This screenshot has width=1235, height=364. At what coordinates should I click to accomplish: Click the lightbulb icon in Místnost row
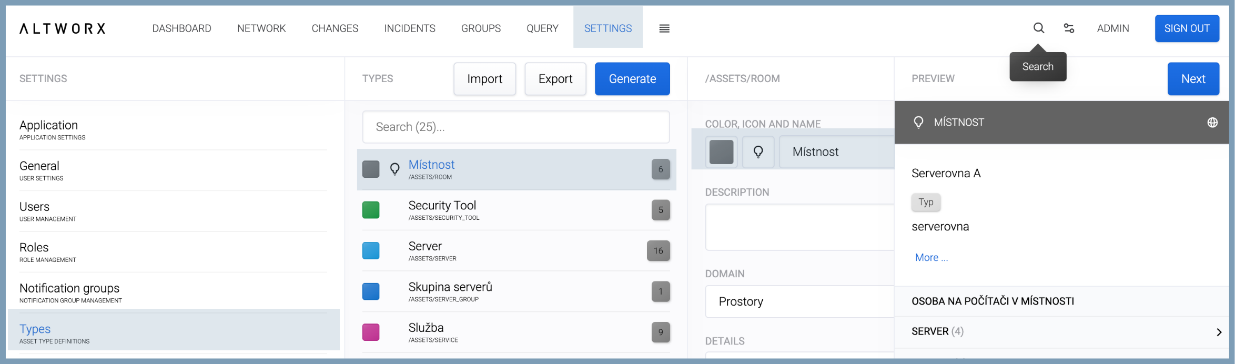coord(394,169)
